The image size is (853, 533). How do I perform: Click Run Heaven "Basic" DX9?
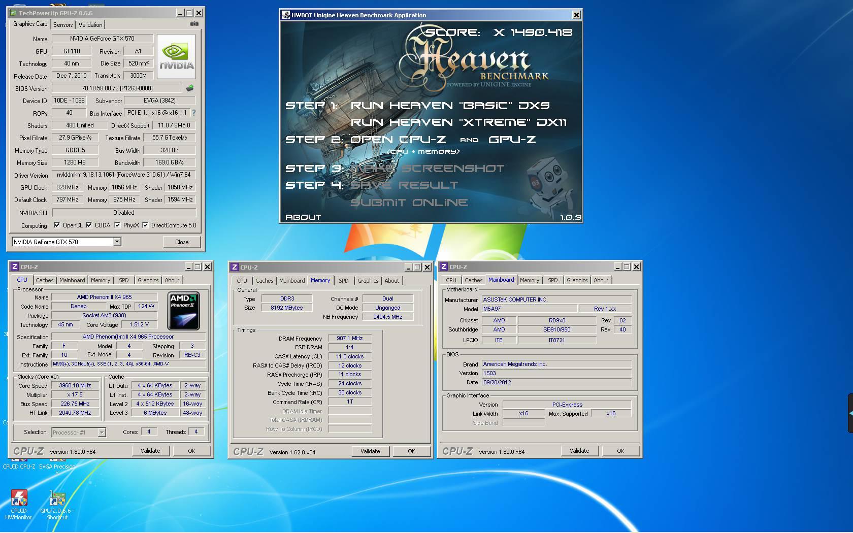point(450,106)
